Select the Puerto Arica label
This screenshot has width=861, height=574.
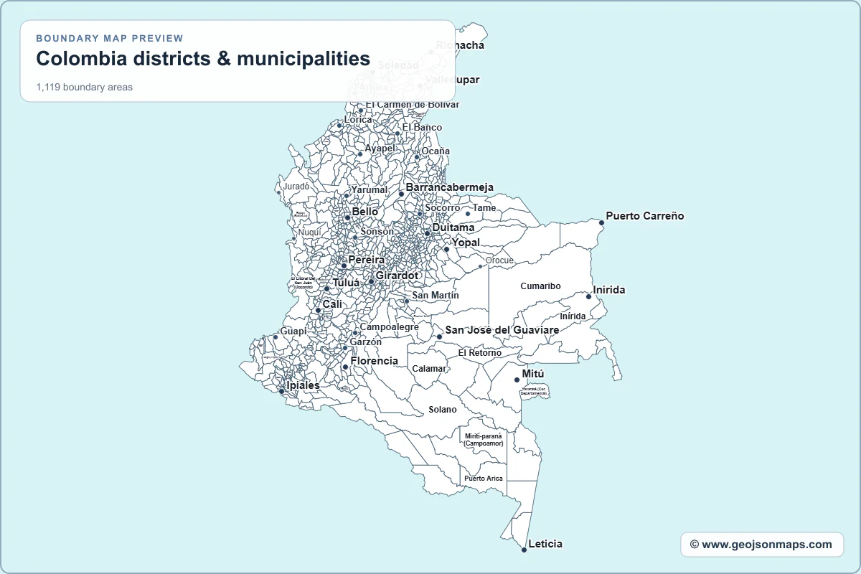(x=484, y=478)
